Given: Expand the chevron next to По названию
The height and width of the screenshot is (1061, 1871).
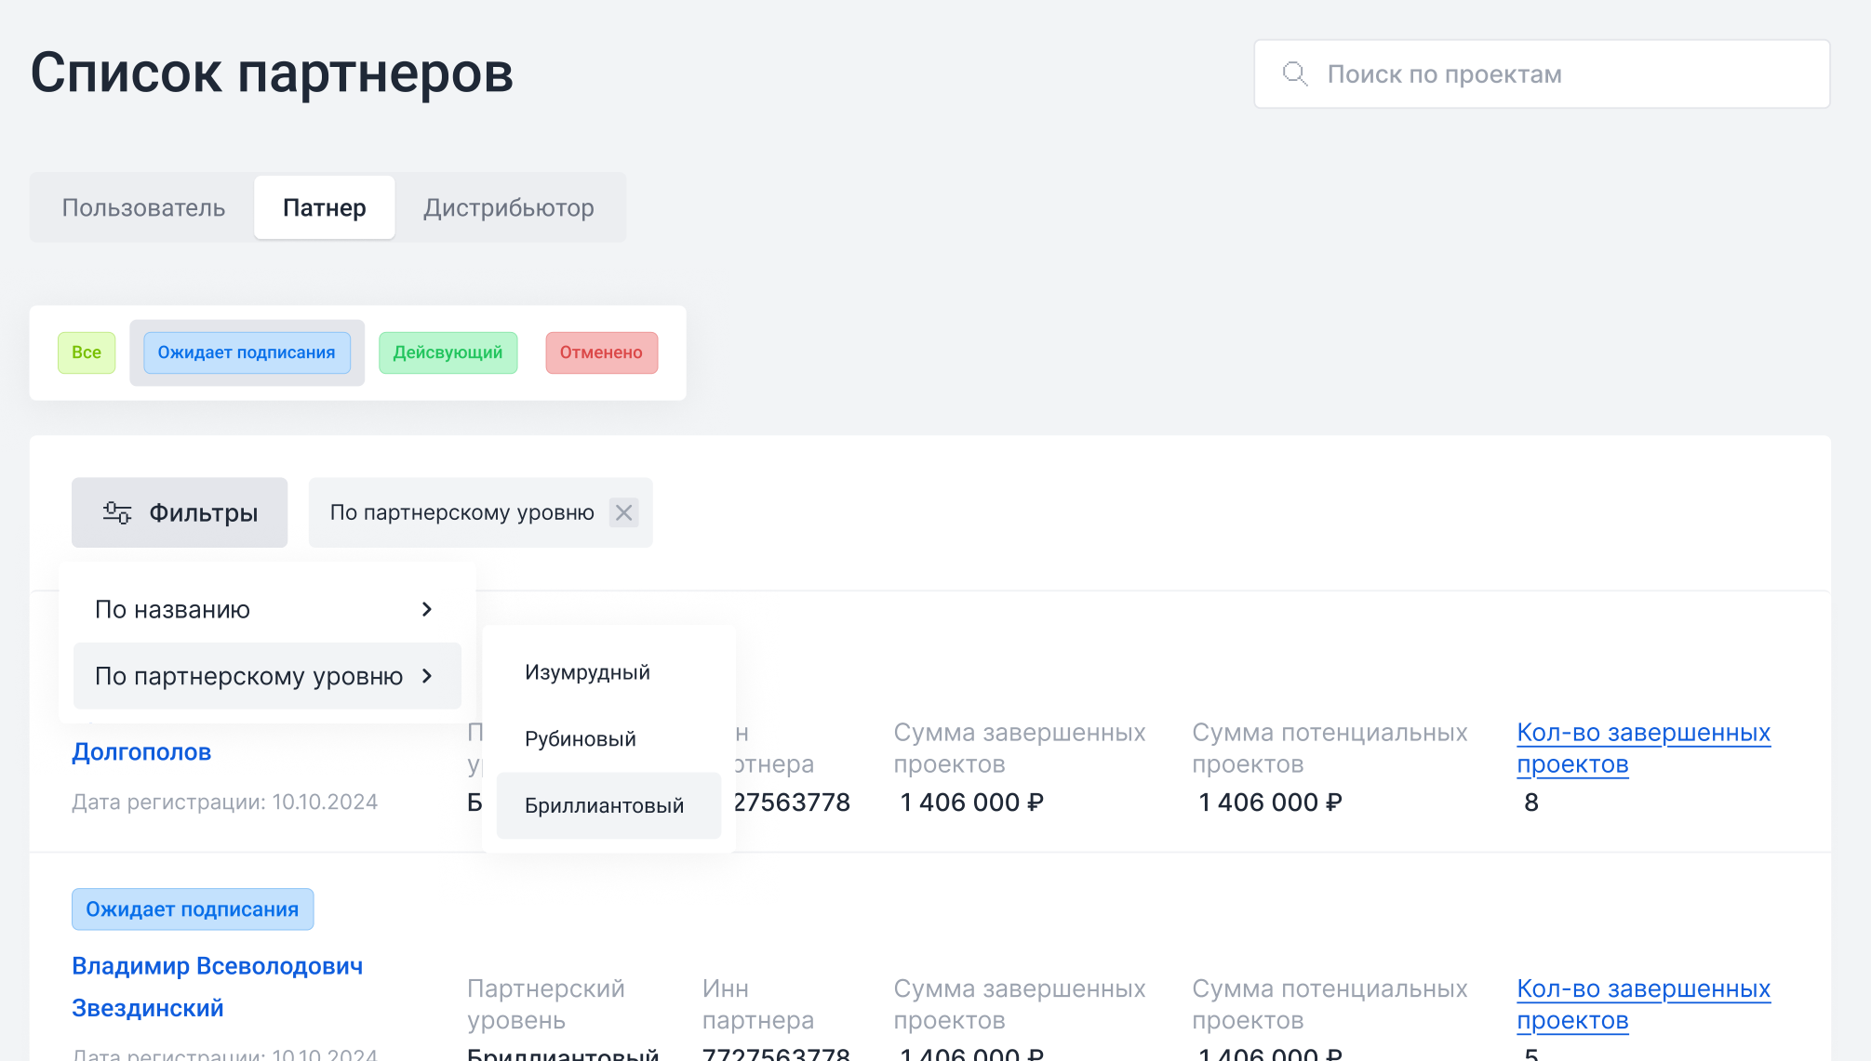Looking at the screenshot, I should point(427,609).
